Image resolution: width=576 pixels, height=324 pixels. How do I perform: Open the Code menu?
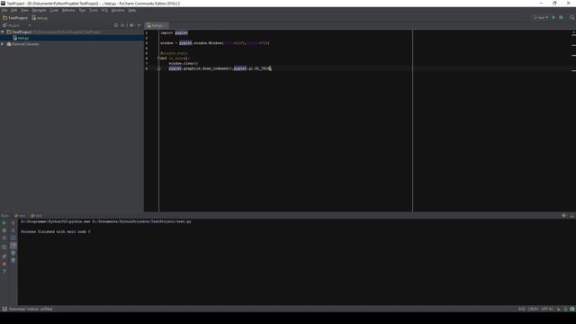pos(54,10)
